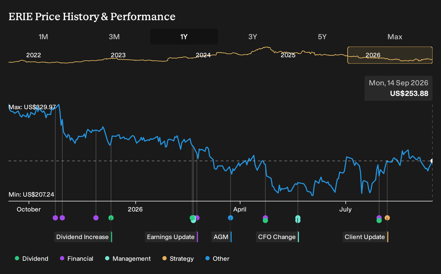Screen dimensions: 441x274
Task: Switch to the 3Y time range
Action: [x=253, y=37]
